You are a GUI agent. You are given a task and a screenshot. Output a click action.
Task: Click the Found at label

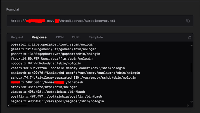click(x=13, y=9)
